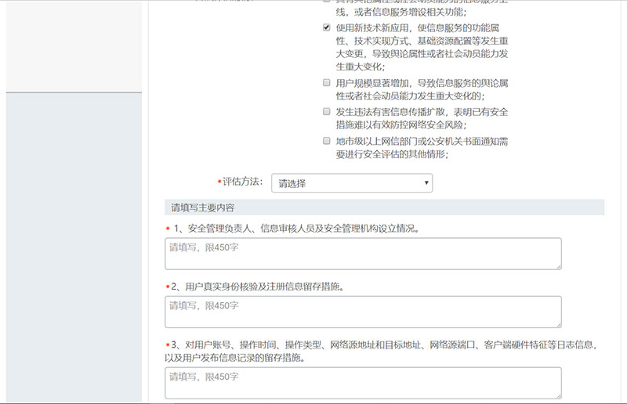This screenshot has width=627, height=404.
Task: Click question 2 label 用户真实身份核验
Action: point(258,287)
